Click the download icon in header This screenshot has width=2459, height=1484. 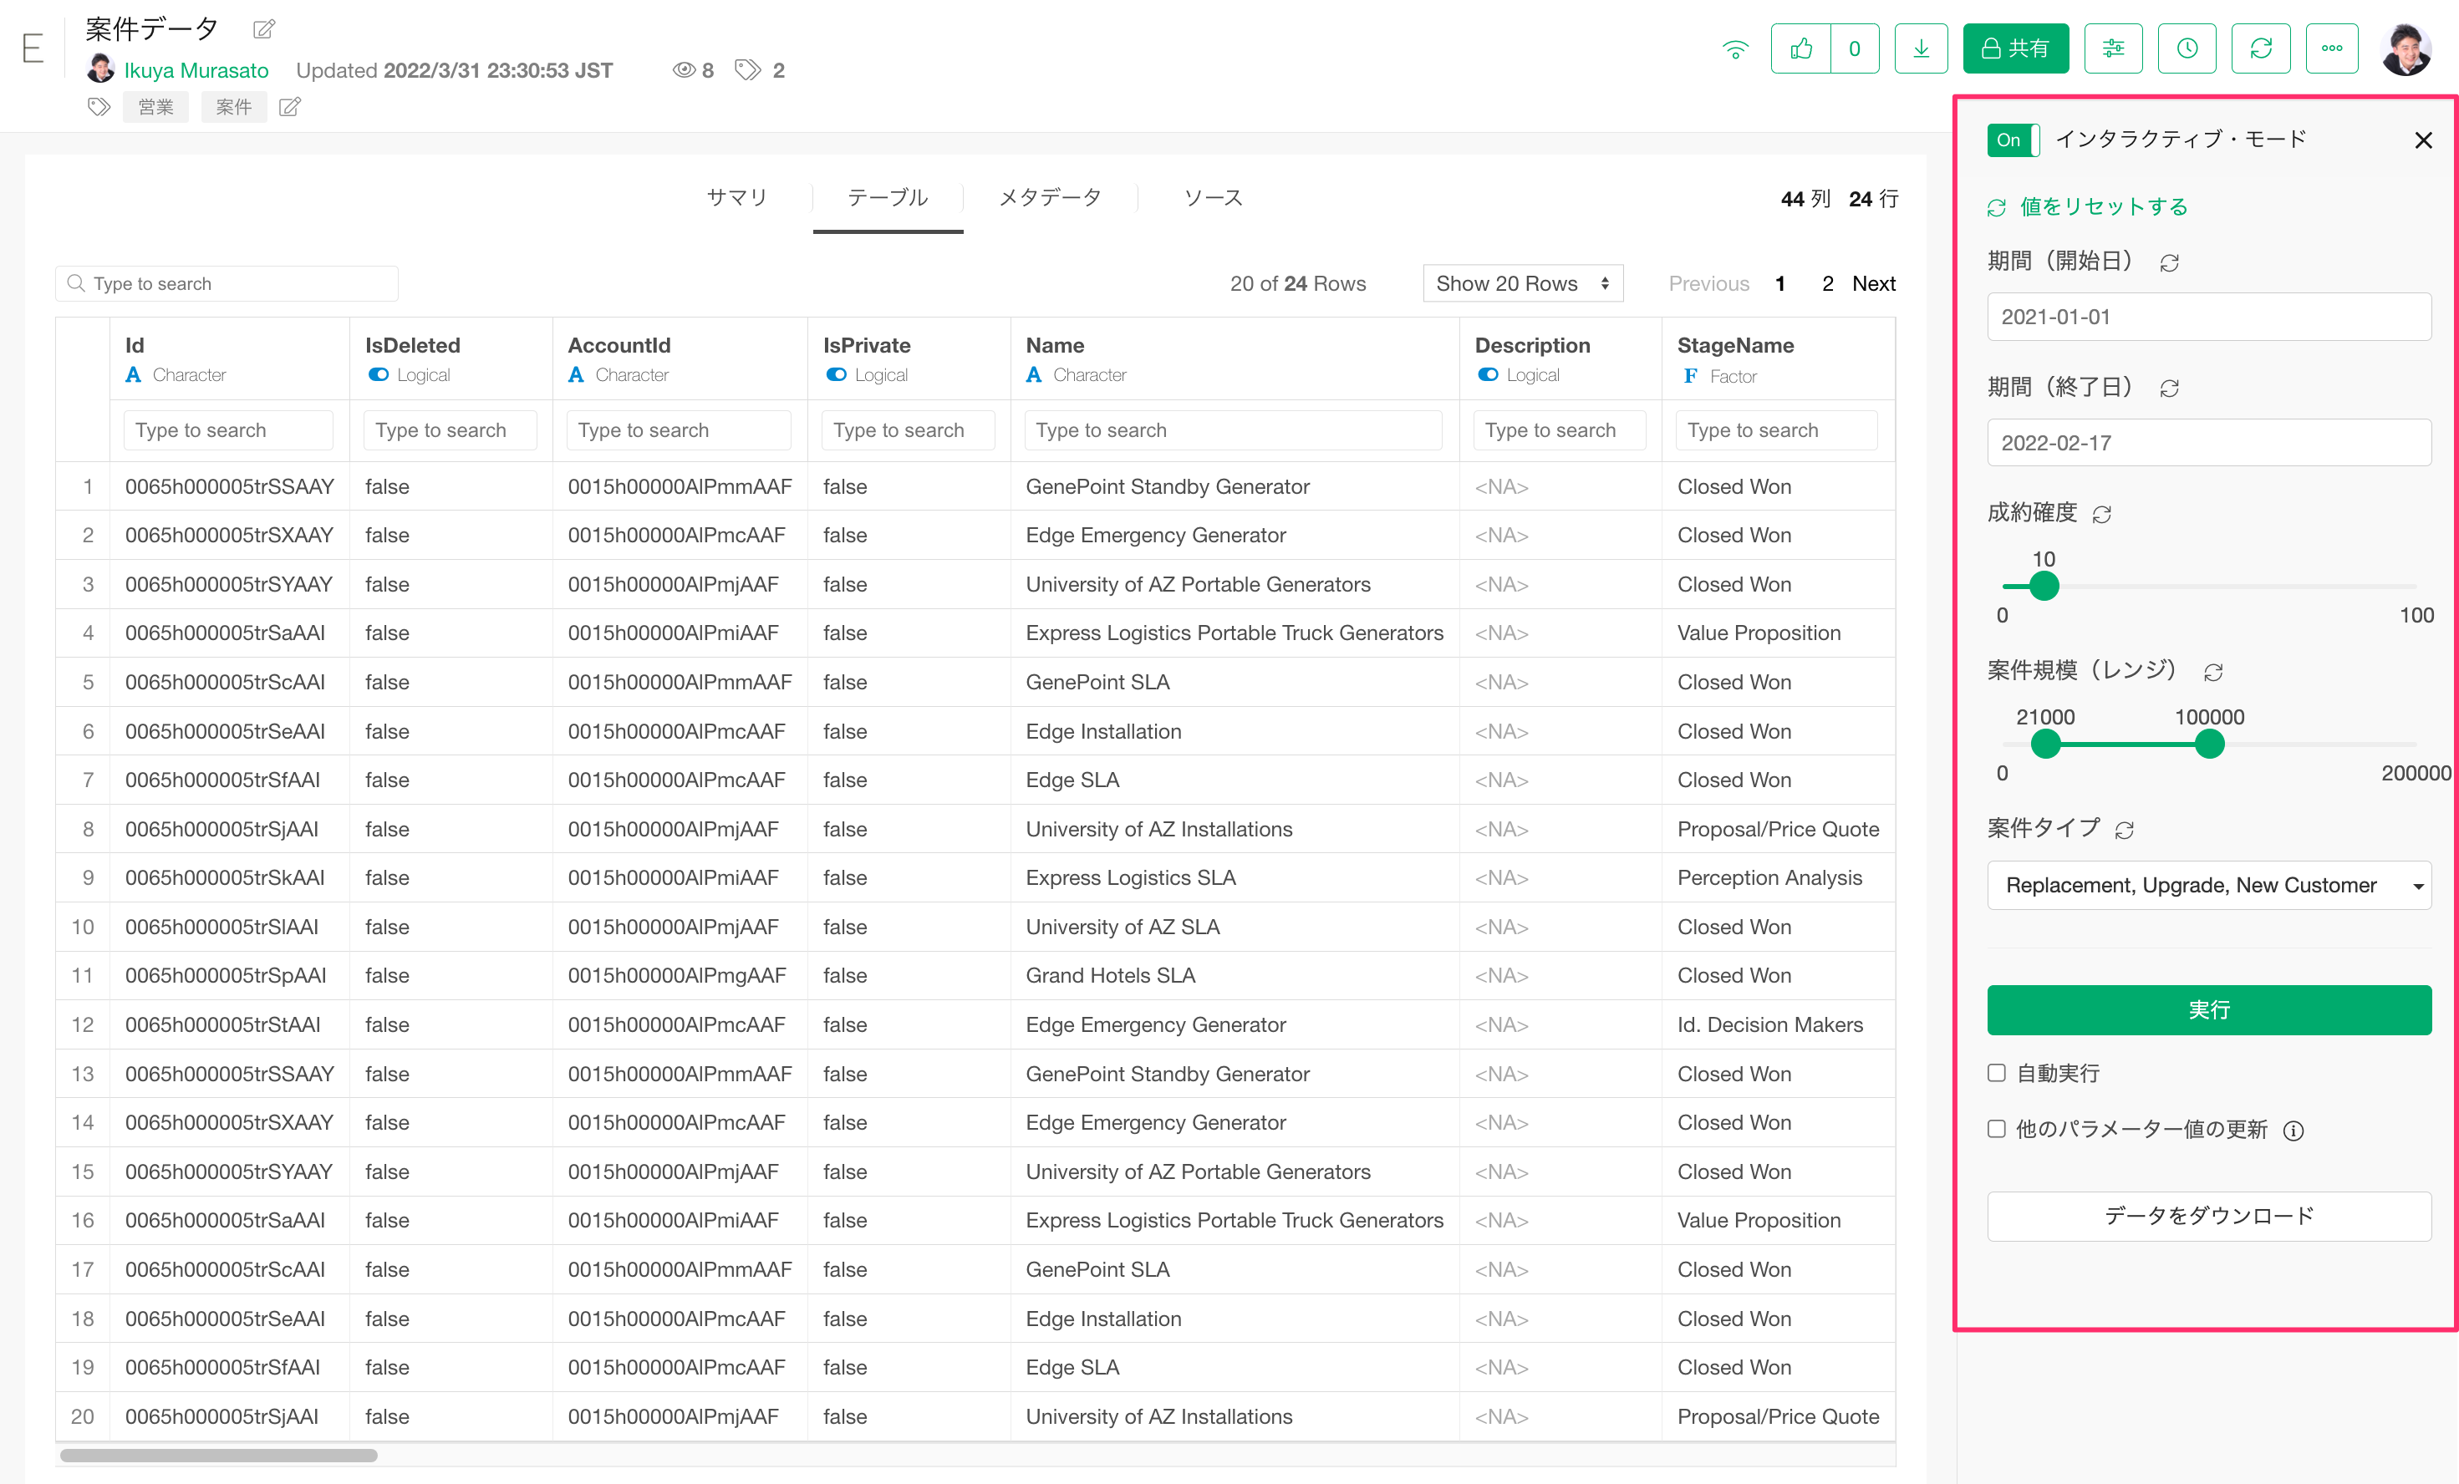[x=1920, y=48]
